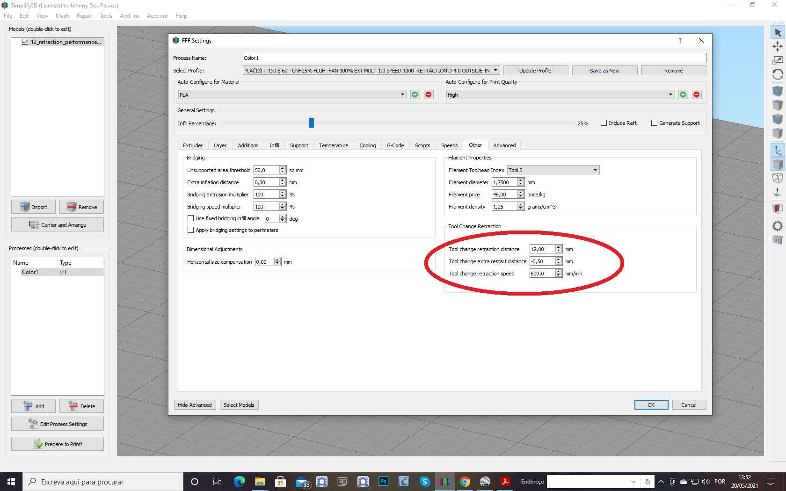Open customize support structures icon
Image resolution: width=786 pixels, height=491 pixels.
[x=777, y=240]
